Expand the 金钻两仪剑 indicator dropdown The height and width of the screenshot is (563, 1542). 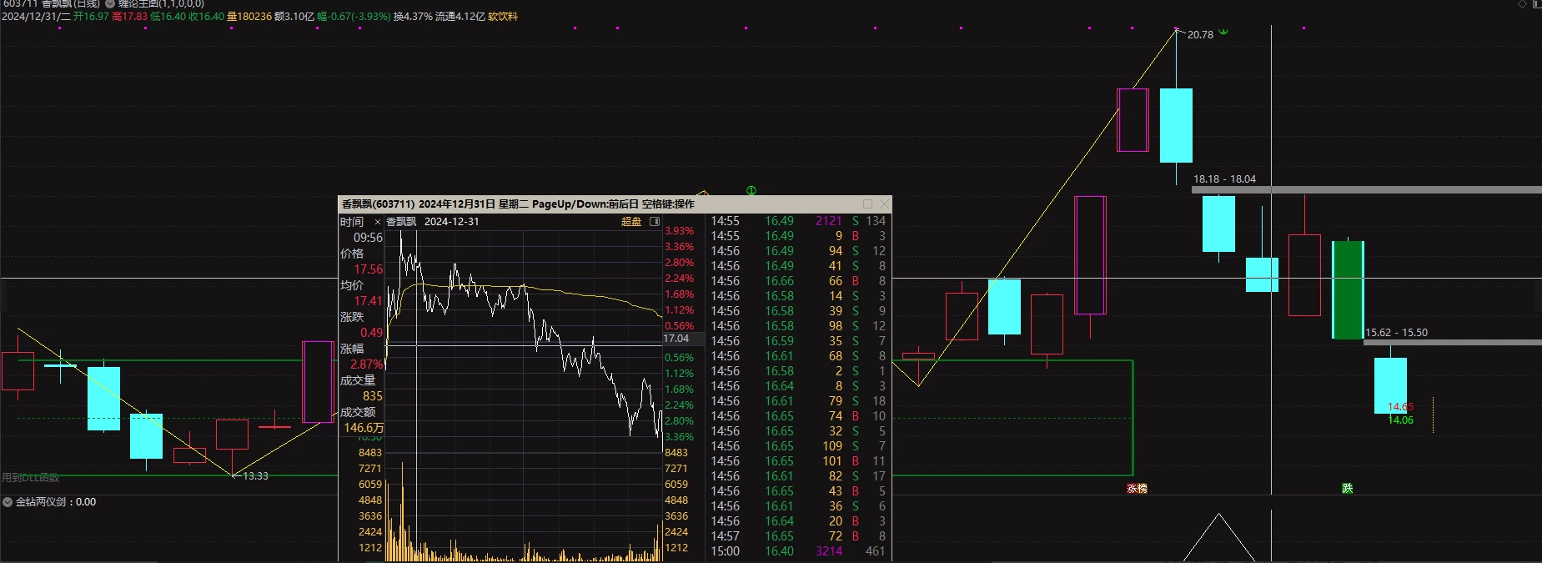pos(8,502)
